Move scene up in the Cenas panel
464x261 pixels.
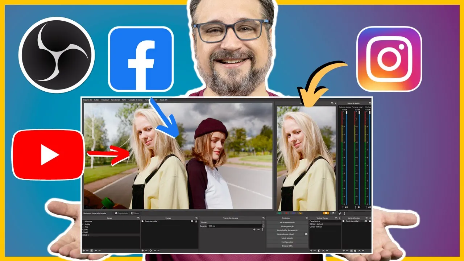coord(96,250)
